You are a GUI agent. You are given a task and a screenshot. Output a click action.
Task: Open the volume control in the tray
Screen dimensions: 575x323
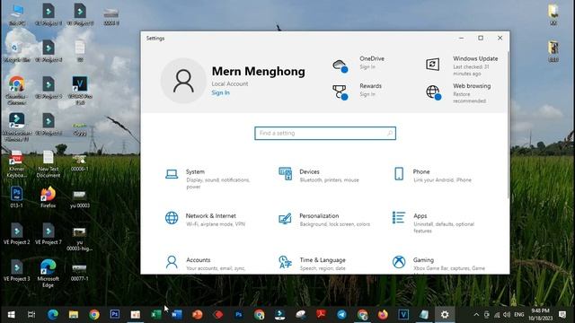[507, 315]
